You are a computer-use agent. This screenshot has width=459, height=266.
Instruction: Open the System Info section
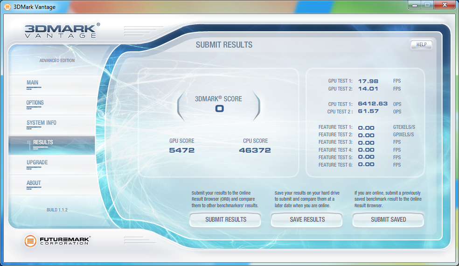pos(42,123)
